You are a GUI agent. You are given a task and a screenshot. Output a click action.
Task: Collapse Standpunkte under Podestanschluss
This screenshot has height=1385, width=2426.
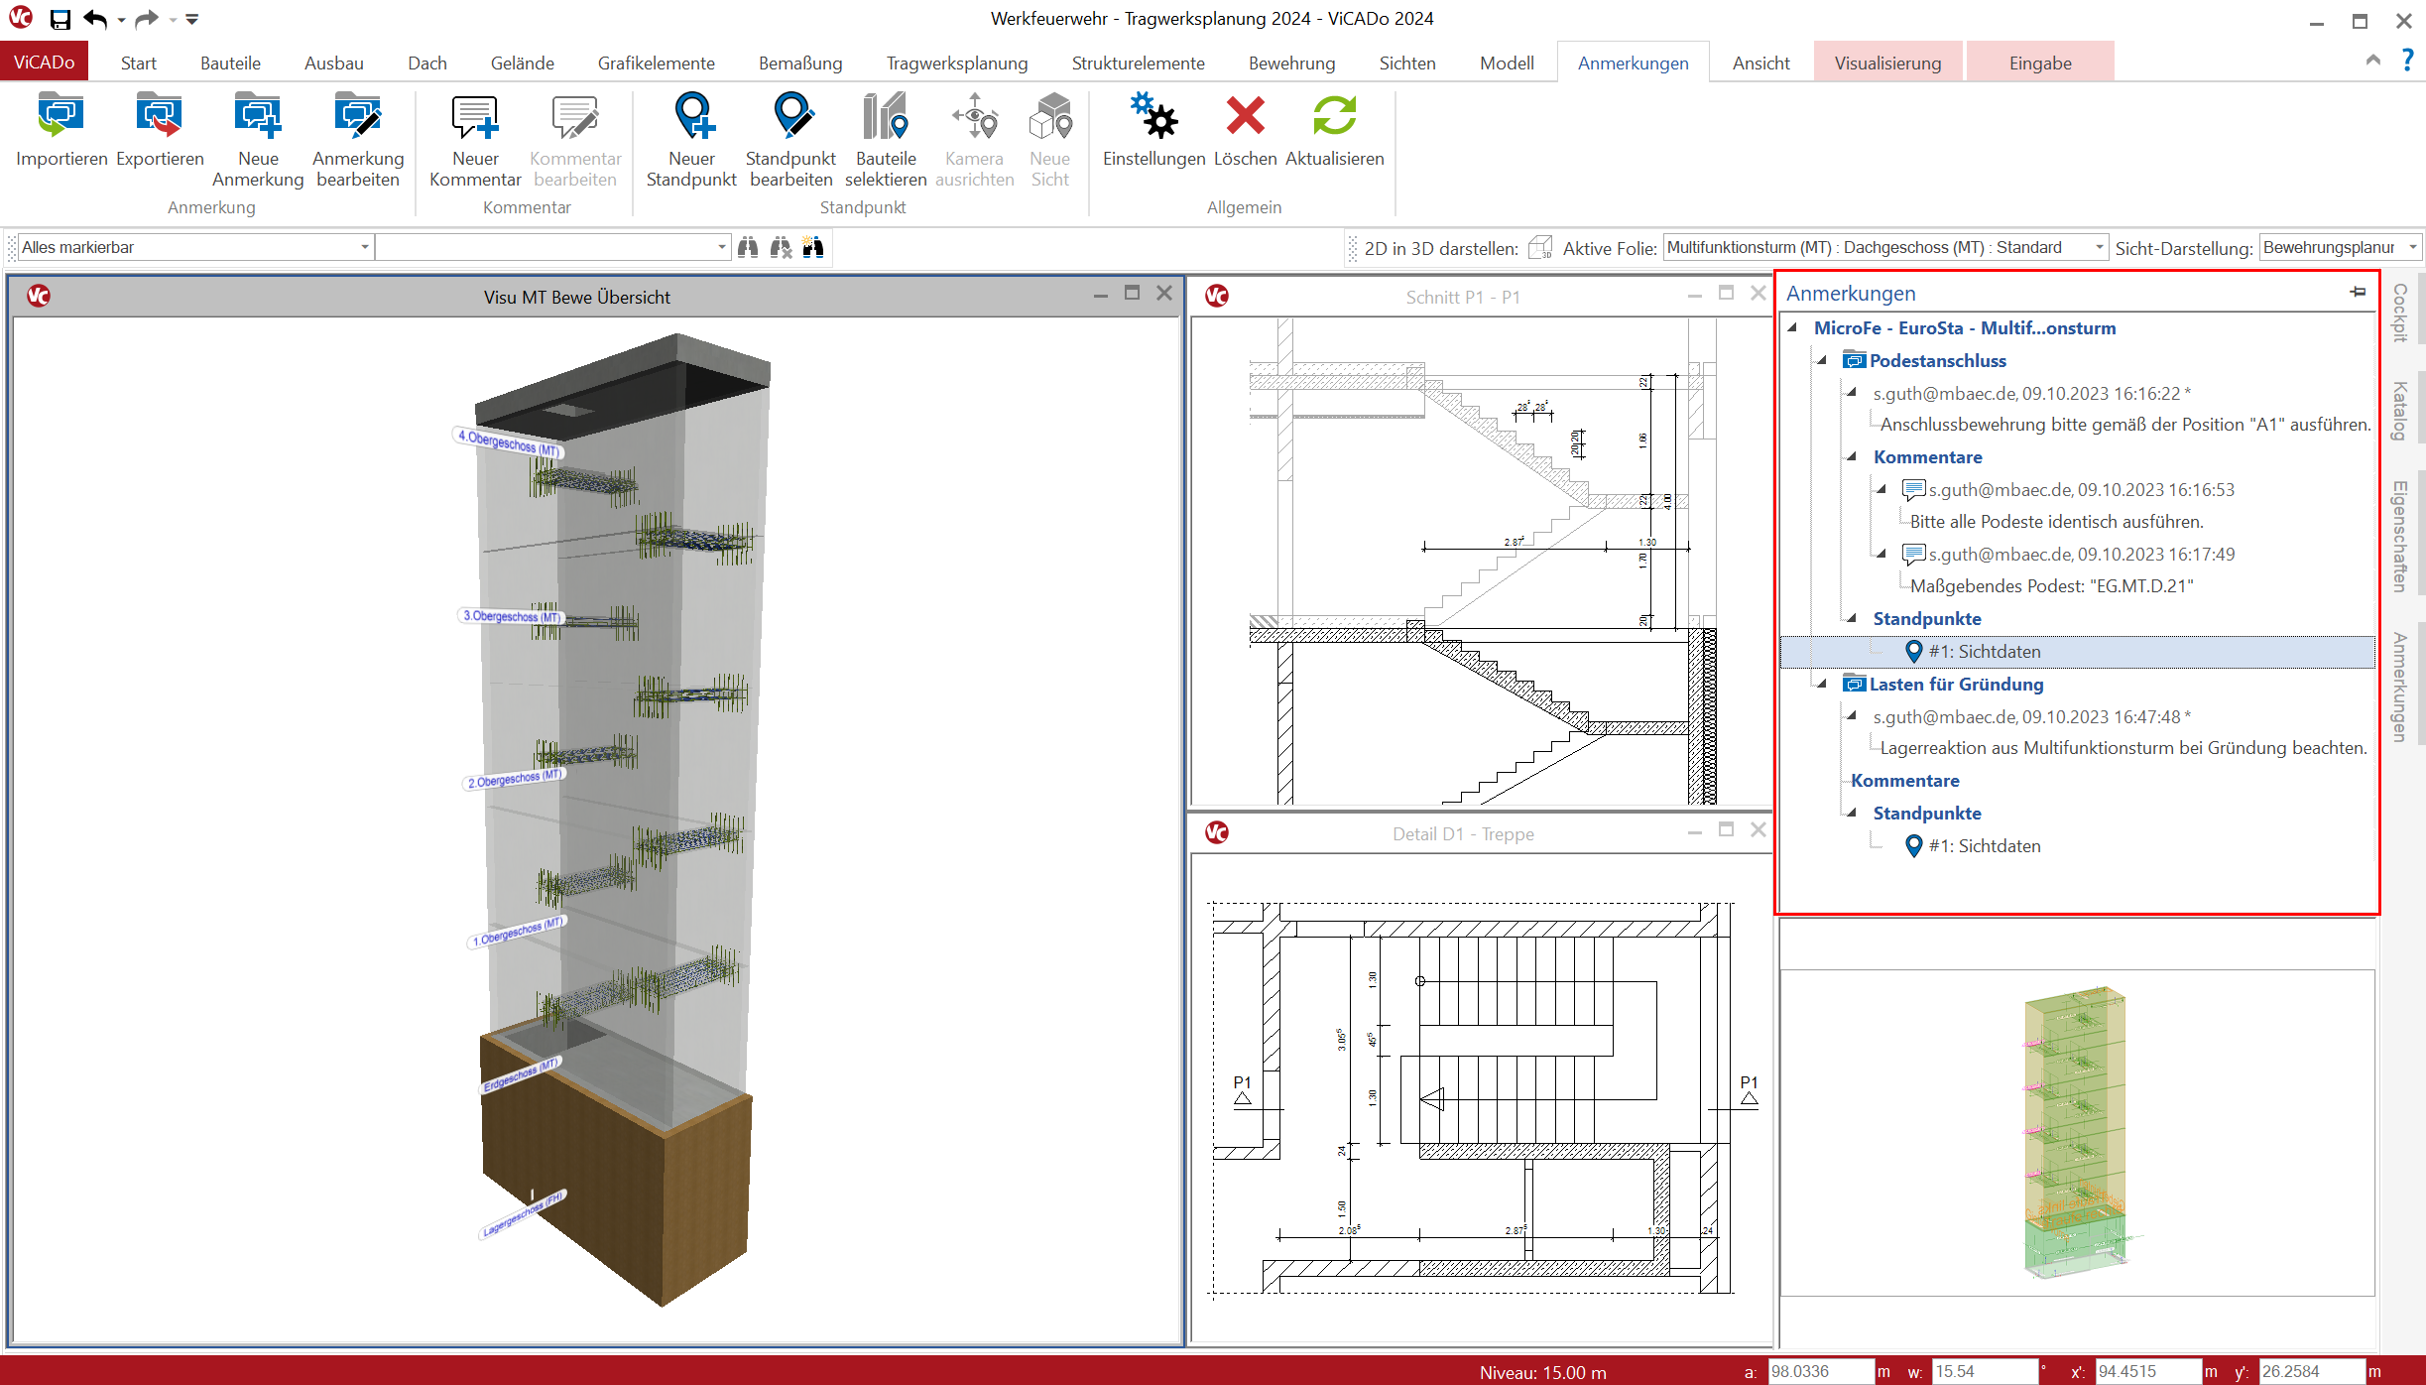click(1851, 618)
